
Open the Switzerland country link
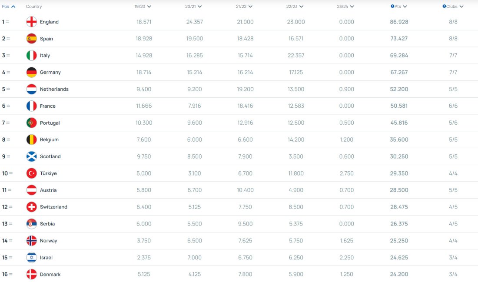tap(53, 207)
